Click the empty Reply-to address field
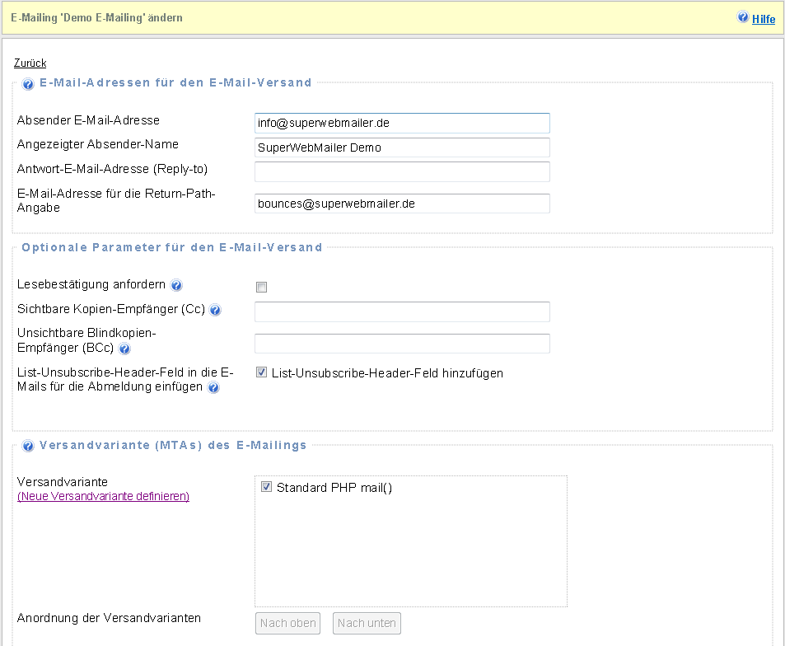 (402, 171)
